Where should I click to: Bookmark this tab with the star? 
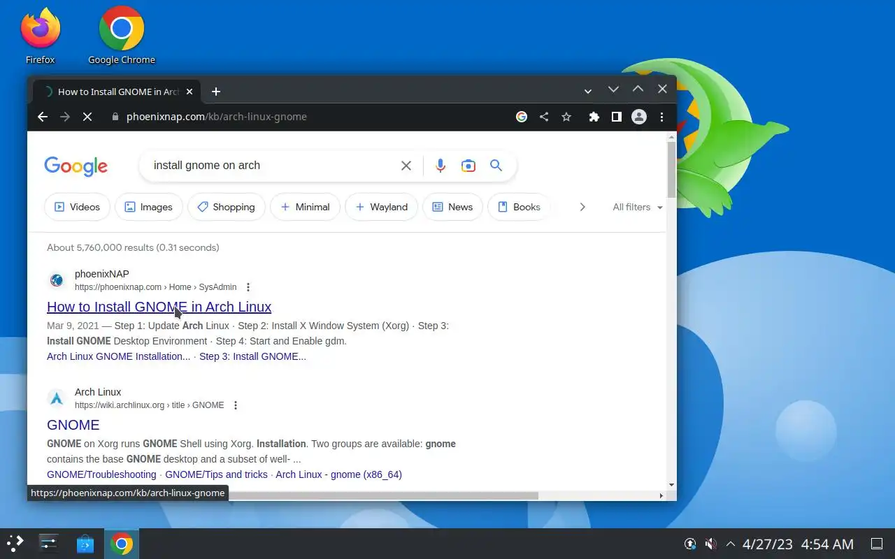(x=566, y=117)
